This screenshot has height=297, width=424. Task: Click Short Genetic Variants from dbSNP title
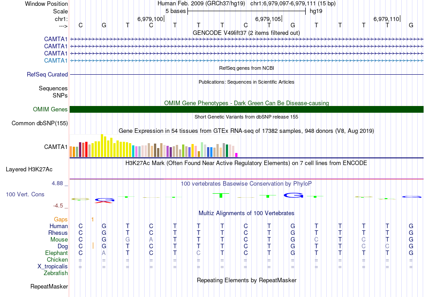246,117
